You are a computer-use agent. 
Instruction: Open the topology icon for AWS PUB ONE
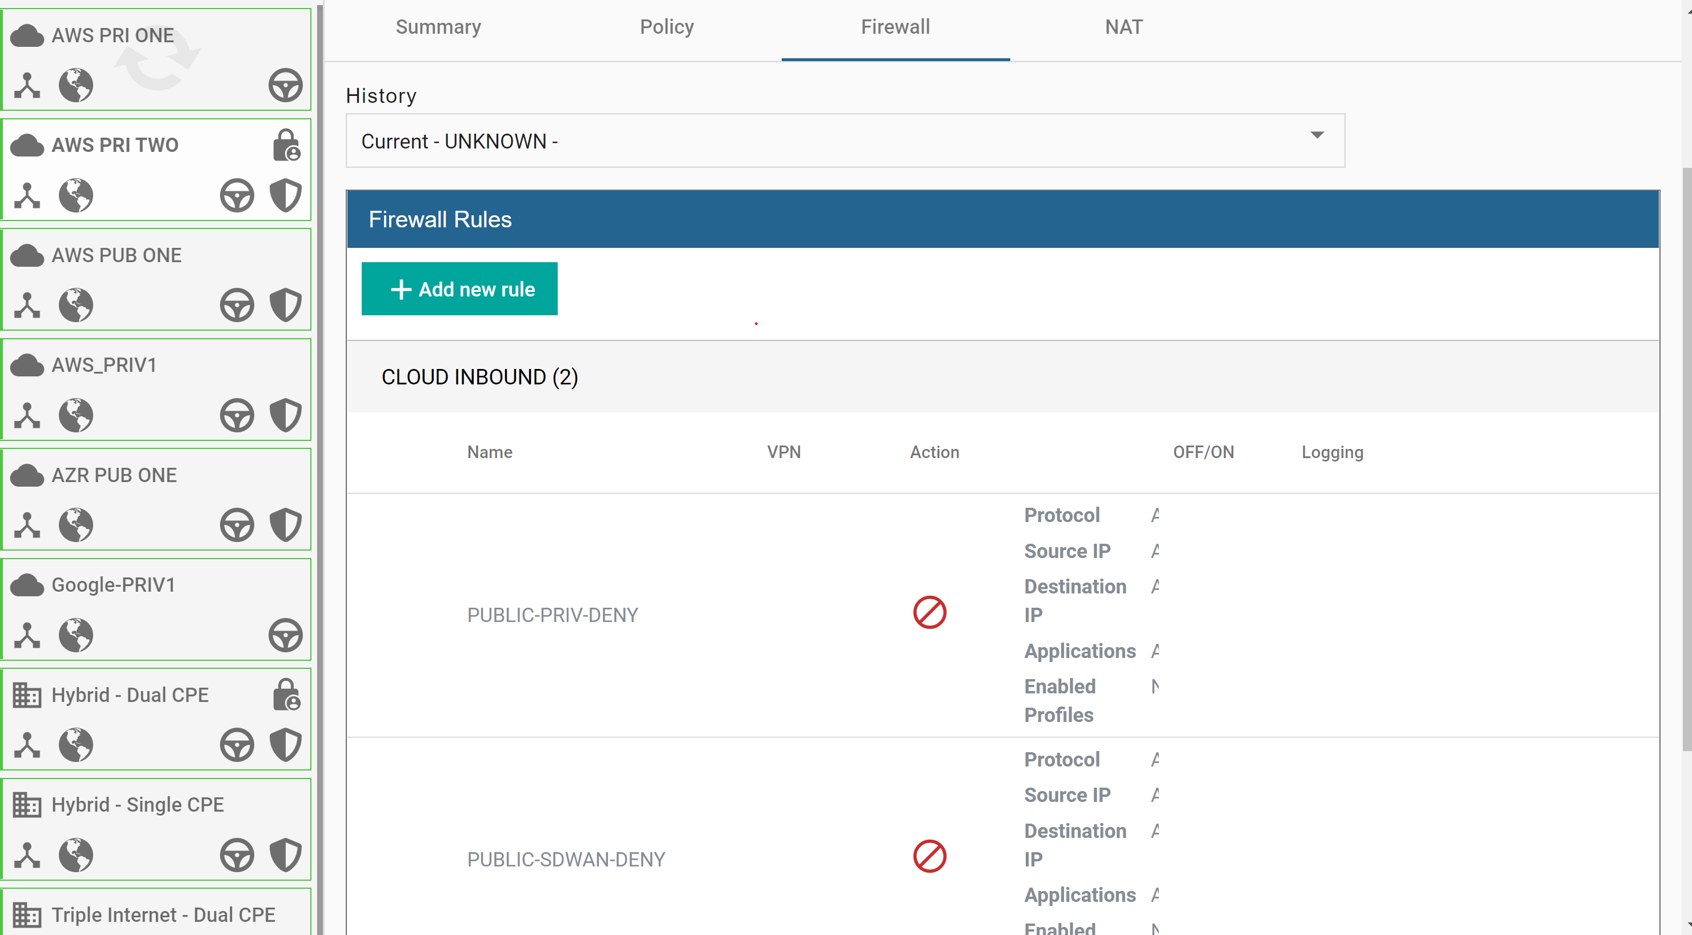click(x=27, y=306)
